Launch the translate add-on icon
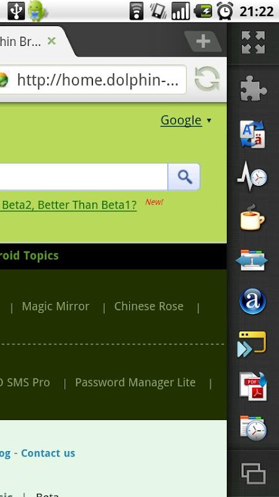The width and height of the screenshot is (279, 497). point(252,134)
